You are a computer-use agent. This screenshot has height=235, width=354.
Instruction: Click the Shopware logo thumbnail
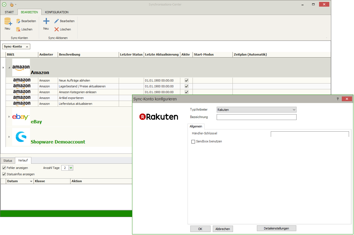21,137
